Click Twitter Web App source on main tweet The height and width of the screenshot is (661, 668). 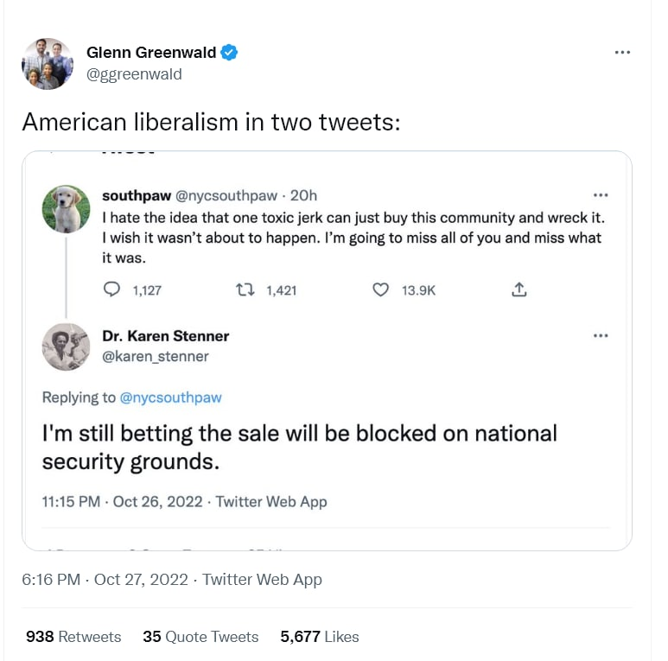point(262,580)
